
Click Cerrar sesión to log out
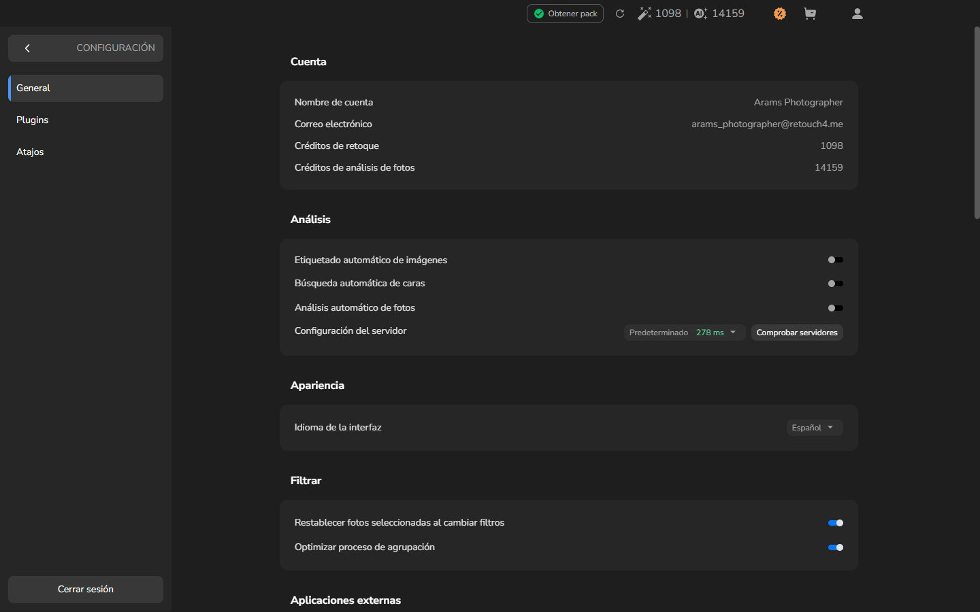point(86,590)
